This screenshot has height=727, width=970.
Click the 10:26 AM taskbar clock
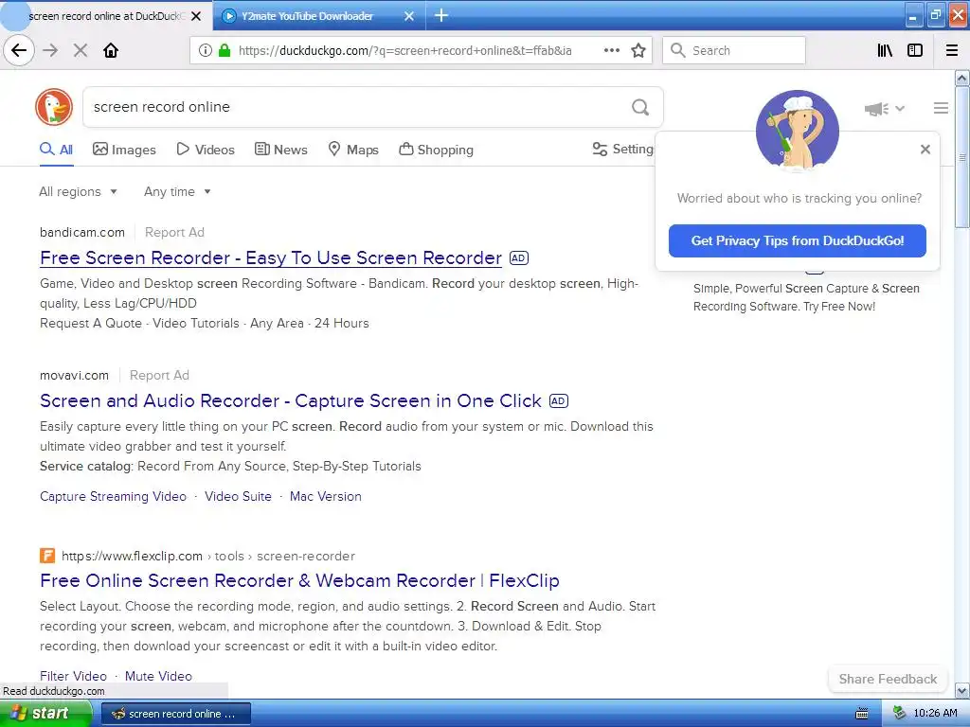point(935,714)
